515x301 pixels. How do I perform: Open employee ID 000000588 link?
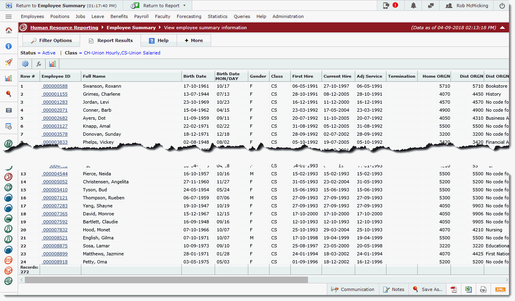pos(55,86)
